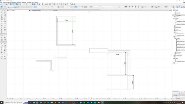Collapse the Фасады folder in the Navigator
This screenshot has width=185, height=104.
173,18
